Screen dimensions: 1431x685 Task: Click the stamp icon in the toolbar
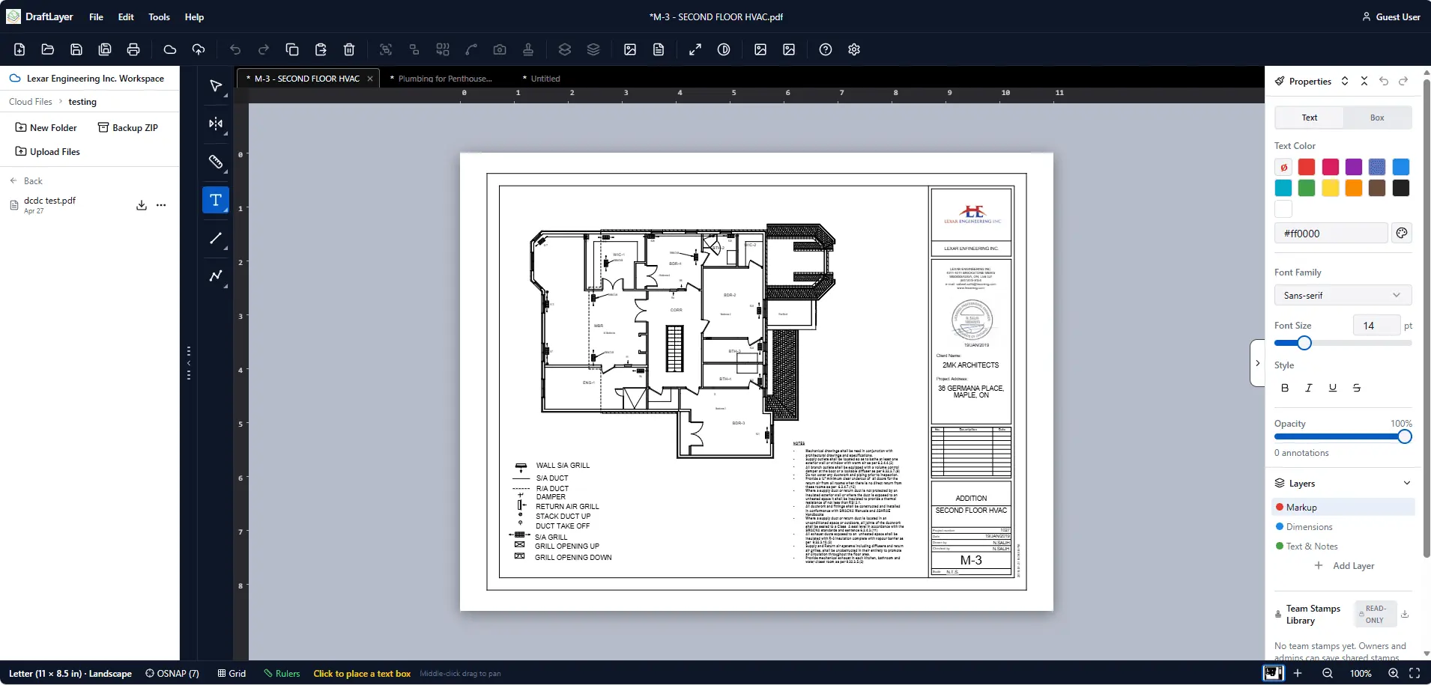[x=528, y=49]
